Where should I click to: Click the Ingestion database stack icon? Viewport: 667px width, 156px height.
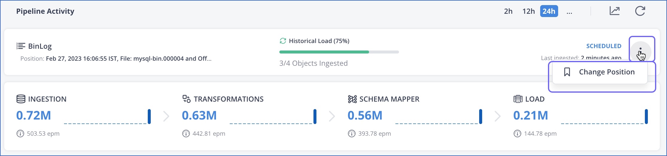click(x=21, y=99)
